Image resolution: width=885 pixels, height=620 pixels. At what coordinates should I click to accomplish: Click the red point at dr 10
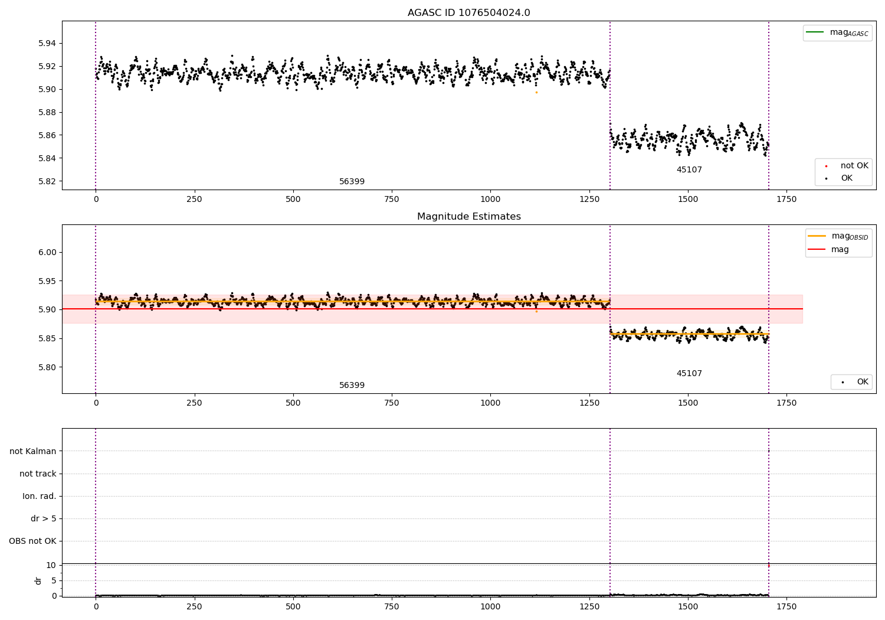click(x=768, y=566)
